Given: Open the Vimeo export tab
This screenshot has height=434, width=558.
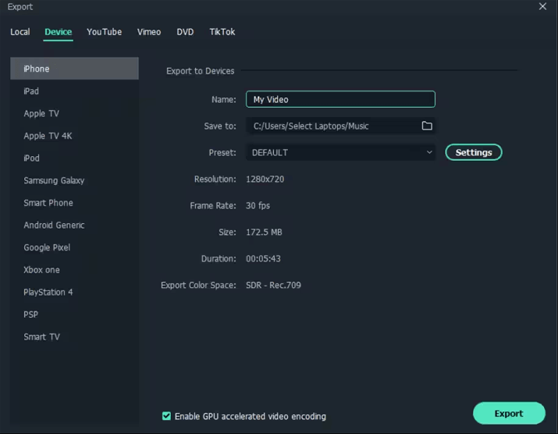Looking at the screenshot, I should pos(149,32).
